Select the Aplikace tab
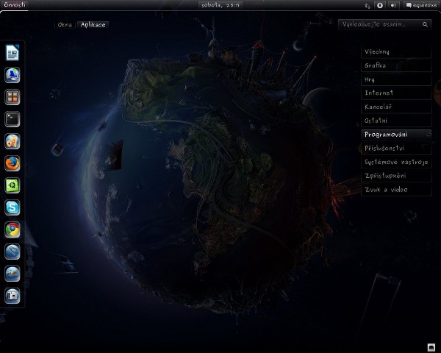The height and width of the screenshot is (353, 441). [93, 24]
